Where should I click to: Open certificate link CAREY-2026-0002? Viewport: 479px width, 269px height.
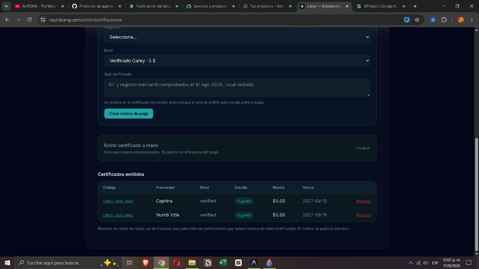[118, 201]
